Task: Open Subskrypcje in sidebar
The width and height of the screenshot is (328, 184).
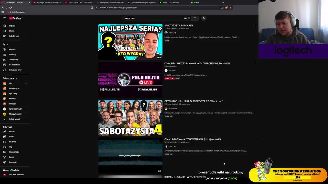Action: [x=14, y=36]
